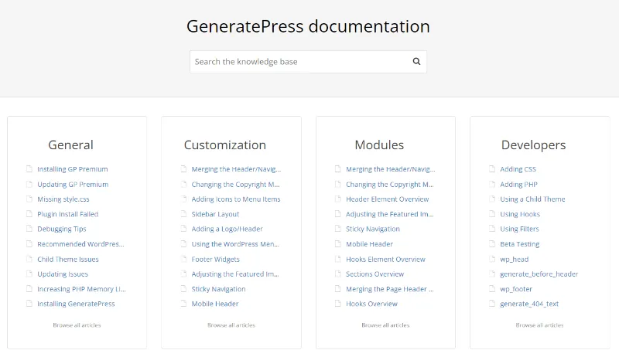Screen dimensions: 619x357
Task: Browse all articles in General
Action: click(x=77, y=325)
